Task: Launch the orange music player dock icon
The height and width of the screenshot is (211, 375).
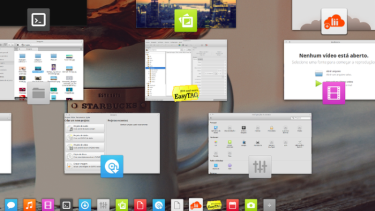Action: (29, 205)
